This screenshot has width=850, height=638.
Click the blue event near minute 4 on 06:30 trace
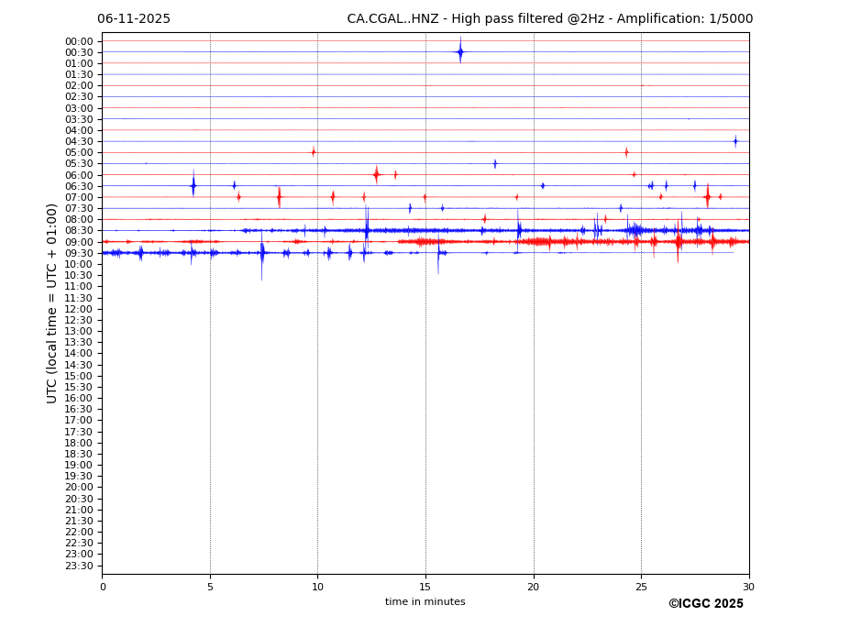(x=193, y=186)
